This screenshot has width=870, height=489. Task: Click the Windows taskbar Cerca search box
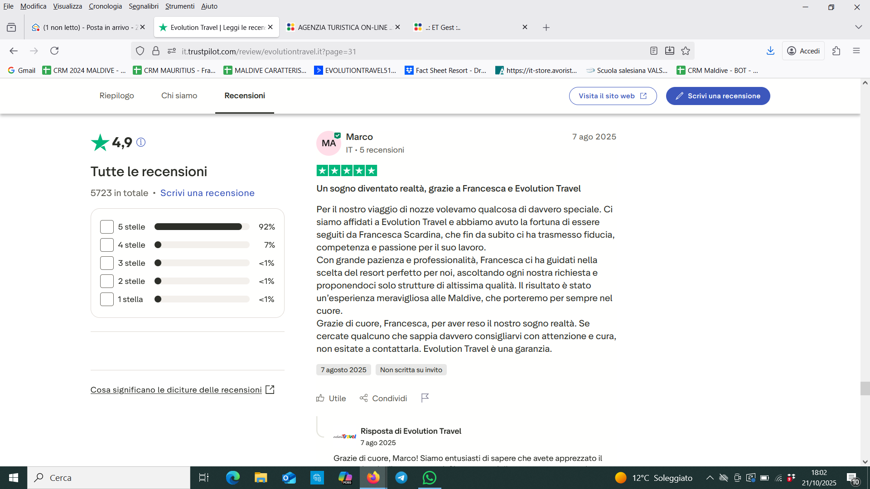coord(109,478)
